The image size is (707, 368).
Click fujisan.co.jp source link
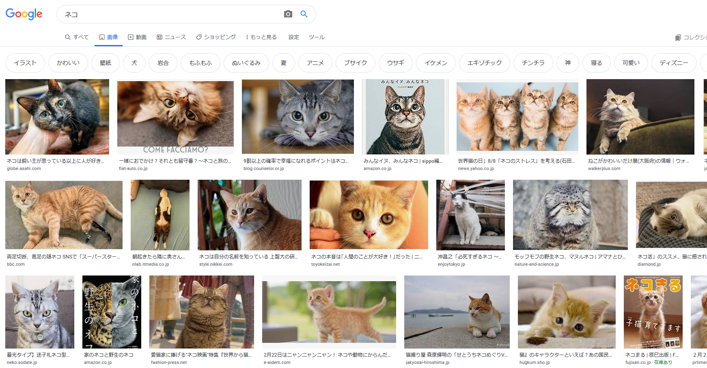coord(638,362)
